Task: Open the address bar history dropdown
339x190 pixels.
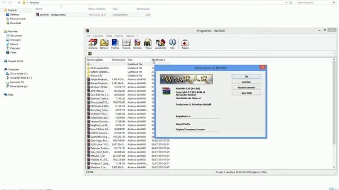Action: tap(286, 3)
